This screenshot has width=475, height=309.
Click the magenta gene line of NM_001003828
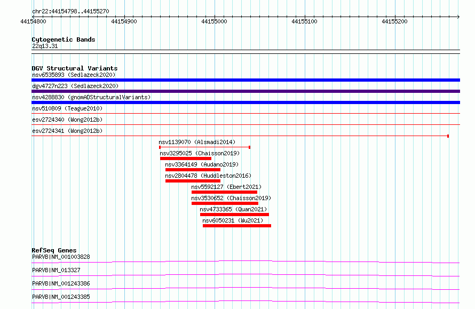246,262
